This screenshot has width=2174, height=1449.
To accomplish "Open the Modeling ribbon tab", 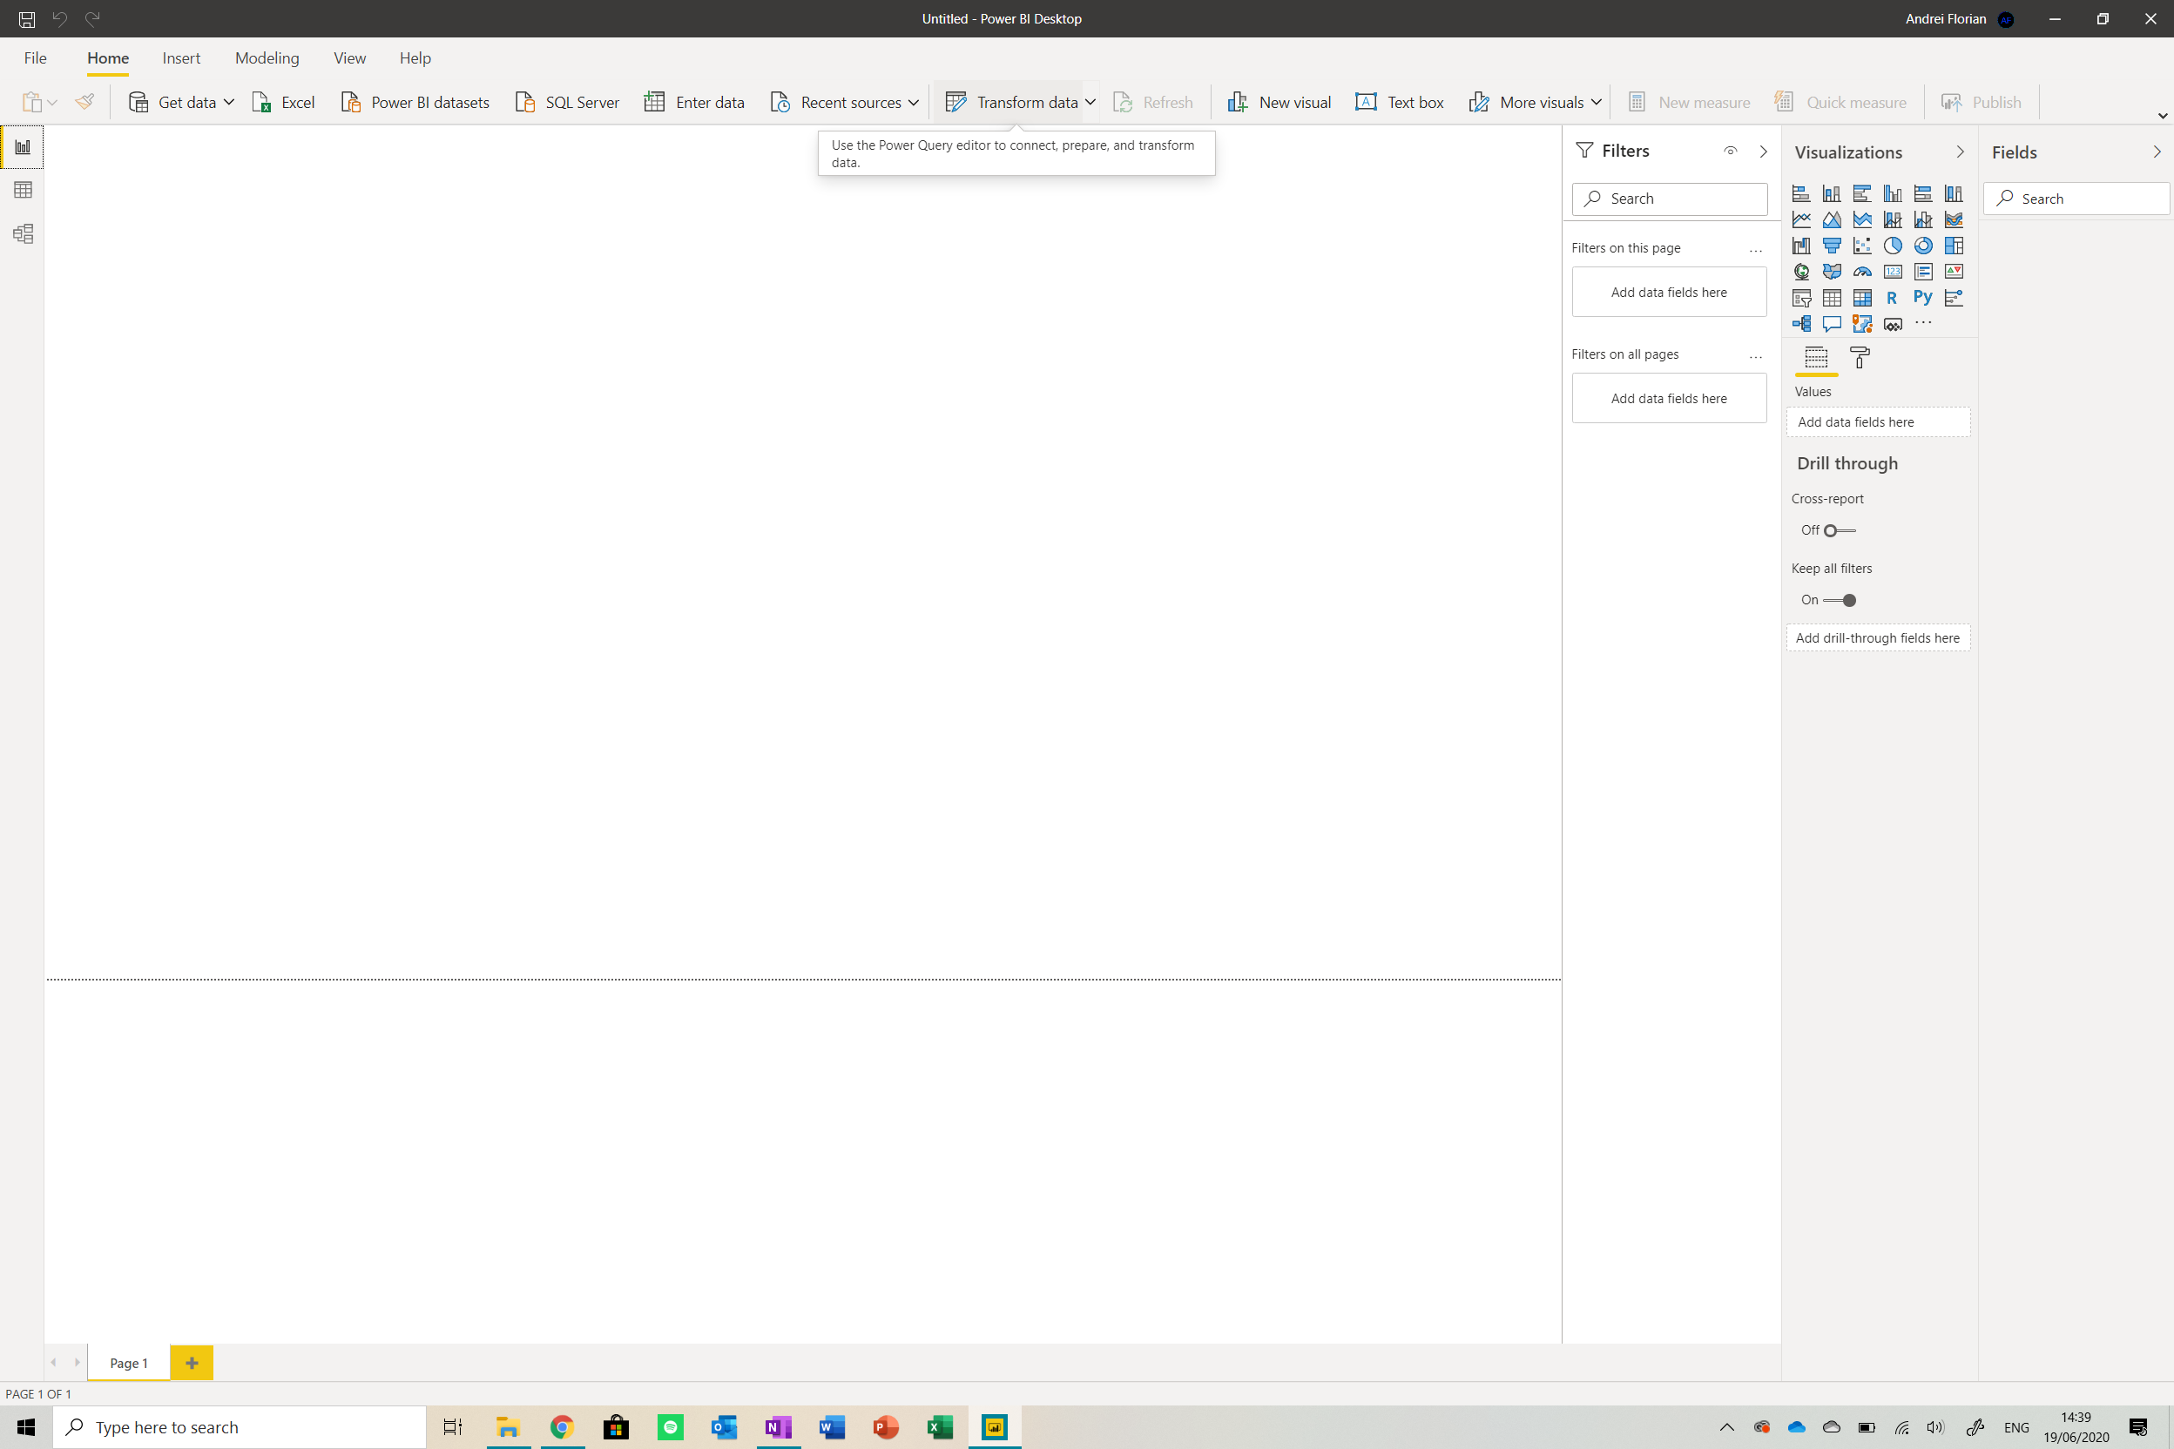I will pyautogui.click(x=267, y=58).
